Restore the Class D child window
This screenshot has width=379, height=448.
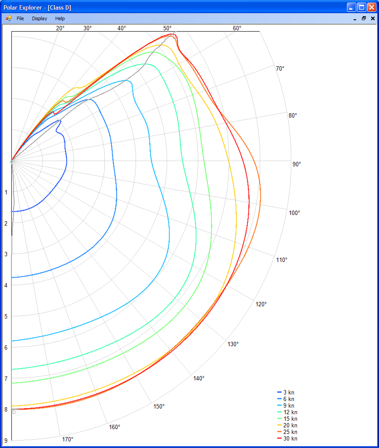click(x=364, y=18)
